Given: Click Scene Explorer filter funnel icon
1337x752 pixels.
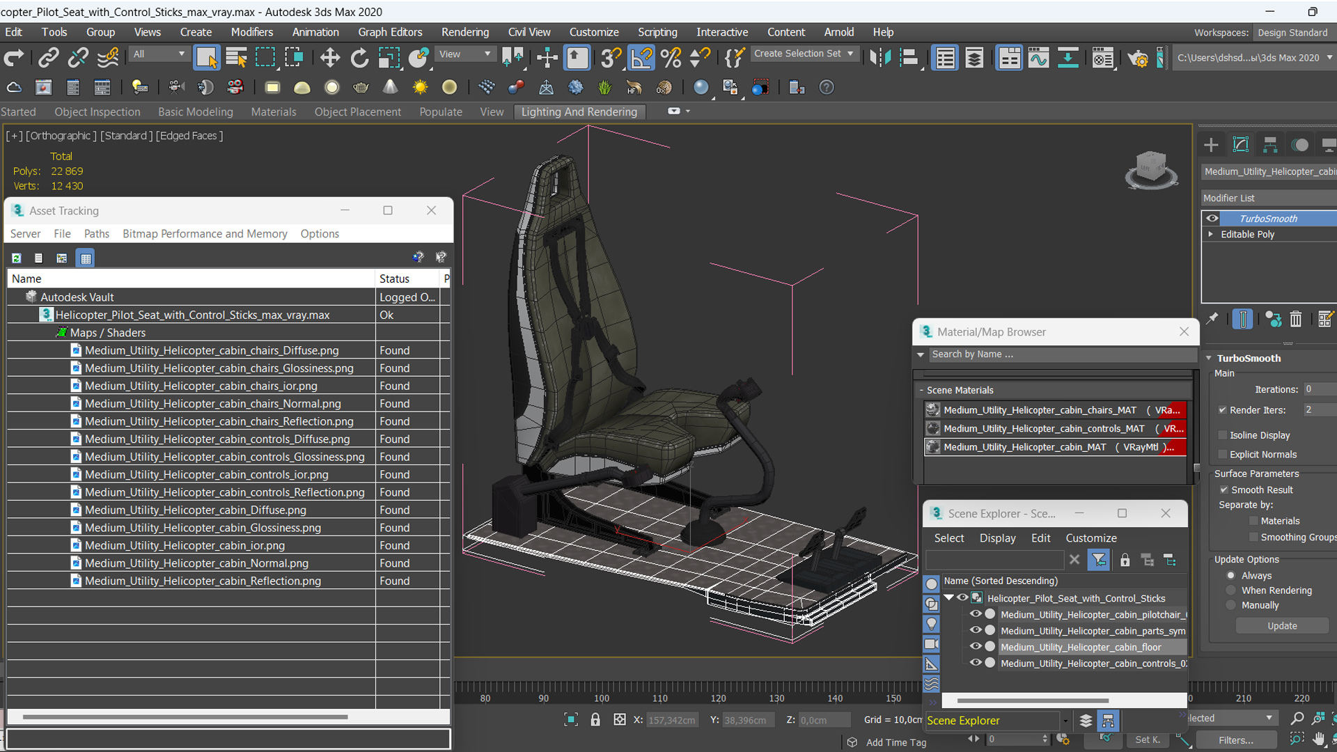Looking at the screenshot, I should point(1099,560).
